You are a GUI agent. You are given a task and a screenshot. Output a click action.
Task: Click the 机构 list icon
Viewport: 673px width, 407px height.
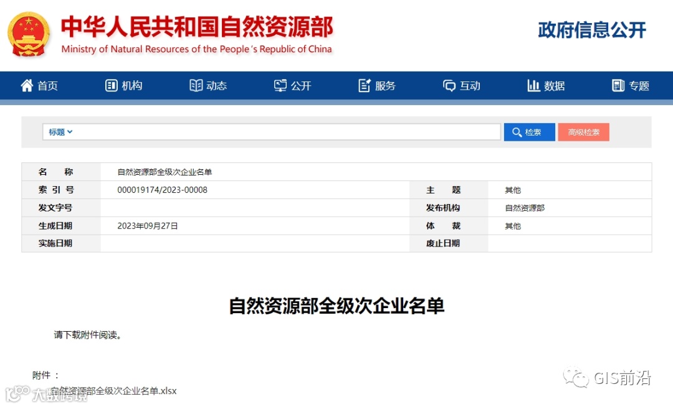(111, 86)
